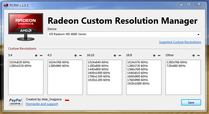Select 1280x800 60Hz entry
This screenshot has height=114, width=209.
98,66
